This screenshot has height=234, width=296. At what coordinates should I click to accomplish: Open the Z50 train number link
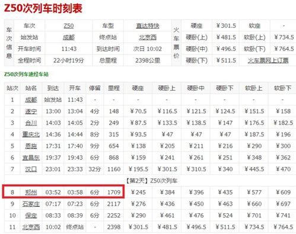[x=69, y=26]
